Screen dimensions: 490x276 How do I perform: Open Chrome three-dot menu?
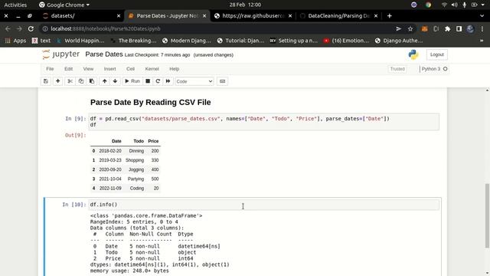point(482,29)
